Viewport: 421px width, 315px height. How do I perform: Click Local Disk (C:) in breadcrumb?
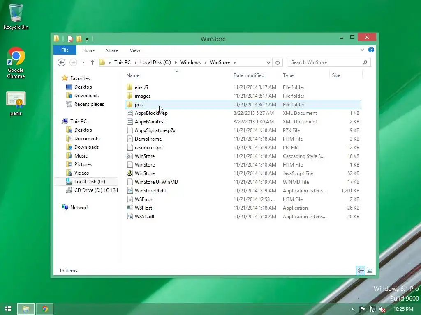155,62
